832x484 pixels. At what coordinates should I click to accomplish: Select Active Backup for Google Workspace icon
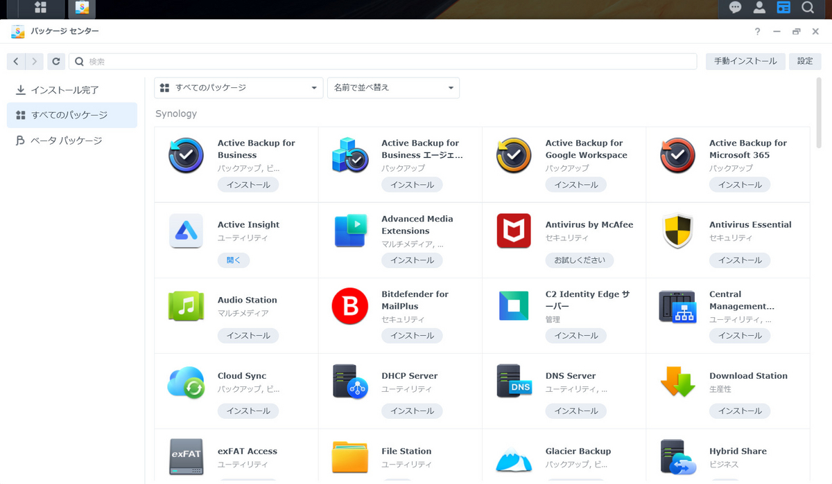click(x=514, y=155)
